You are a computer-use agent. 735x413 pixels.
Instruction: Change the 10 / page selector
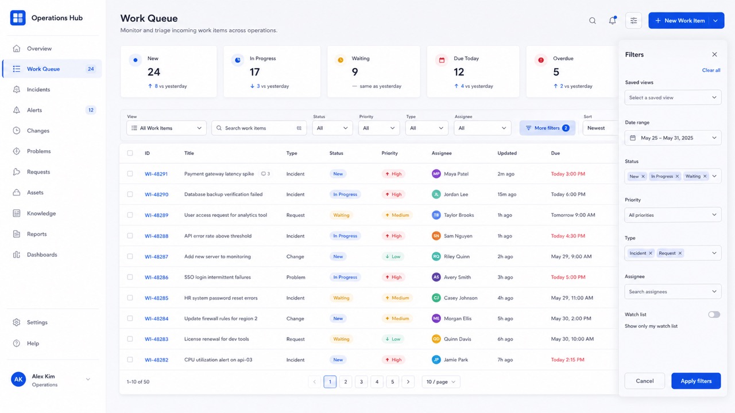tap(441, 382)
